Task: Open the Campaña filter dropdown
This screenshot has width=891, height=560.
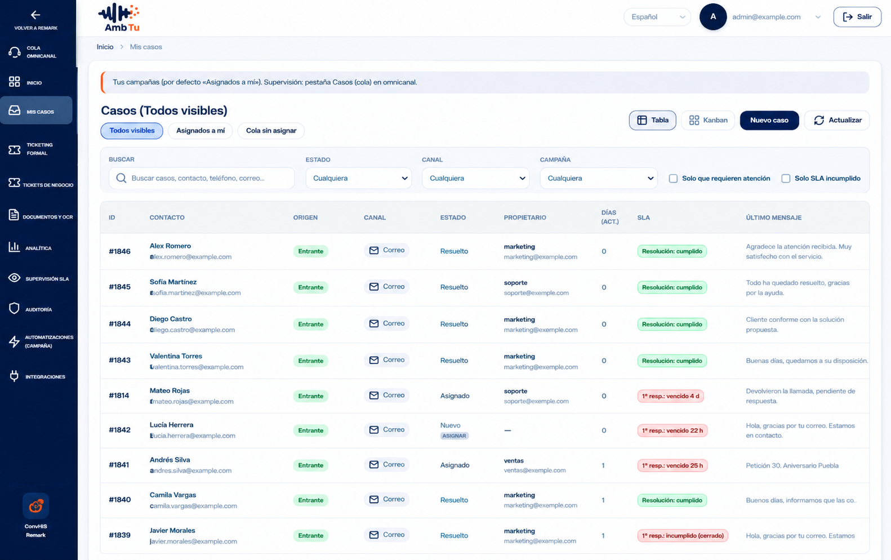Action: [599, 178]
